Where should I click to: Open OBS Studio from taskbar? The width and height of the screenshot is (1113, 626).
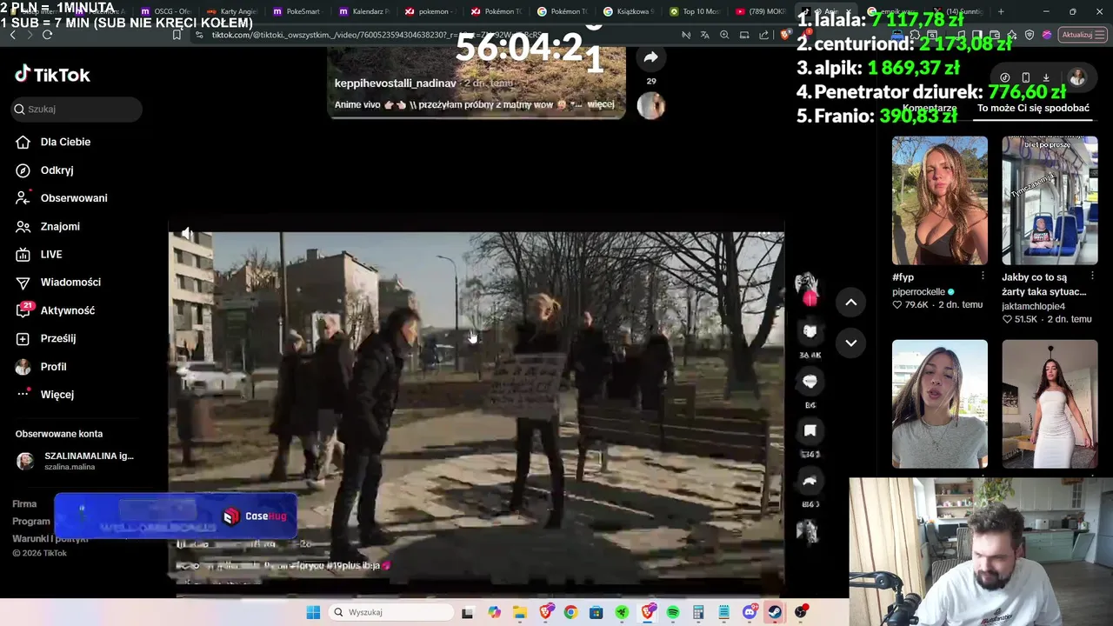801,612
